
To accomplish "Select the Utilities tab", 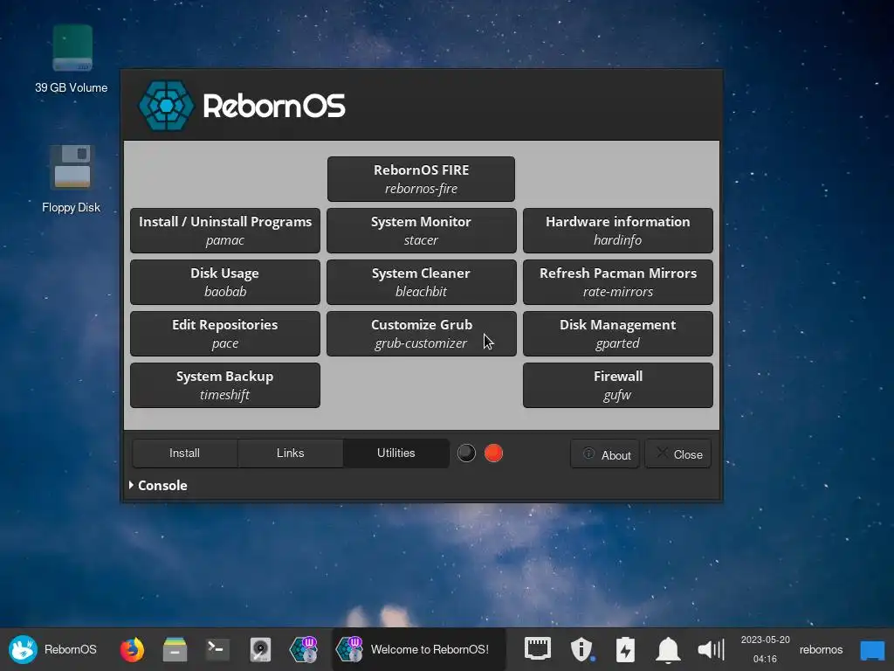I will [x=395, y=453].
